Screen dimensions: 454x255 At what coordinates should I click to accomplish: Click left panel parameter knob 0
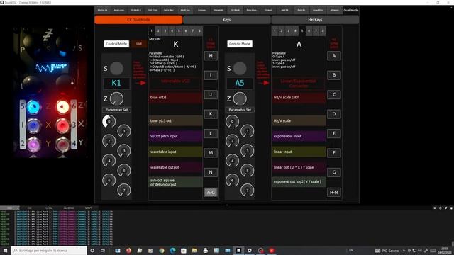(x=109, y=121)
